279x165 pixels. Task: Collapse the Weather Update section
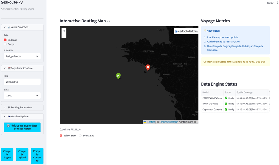[x=22, y=116]
